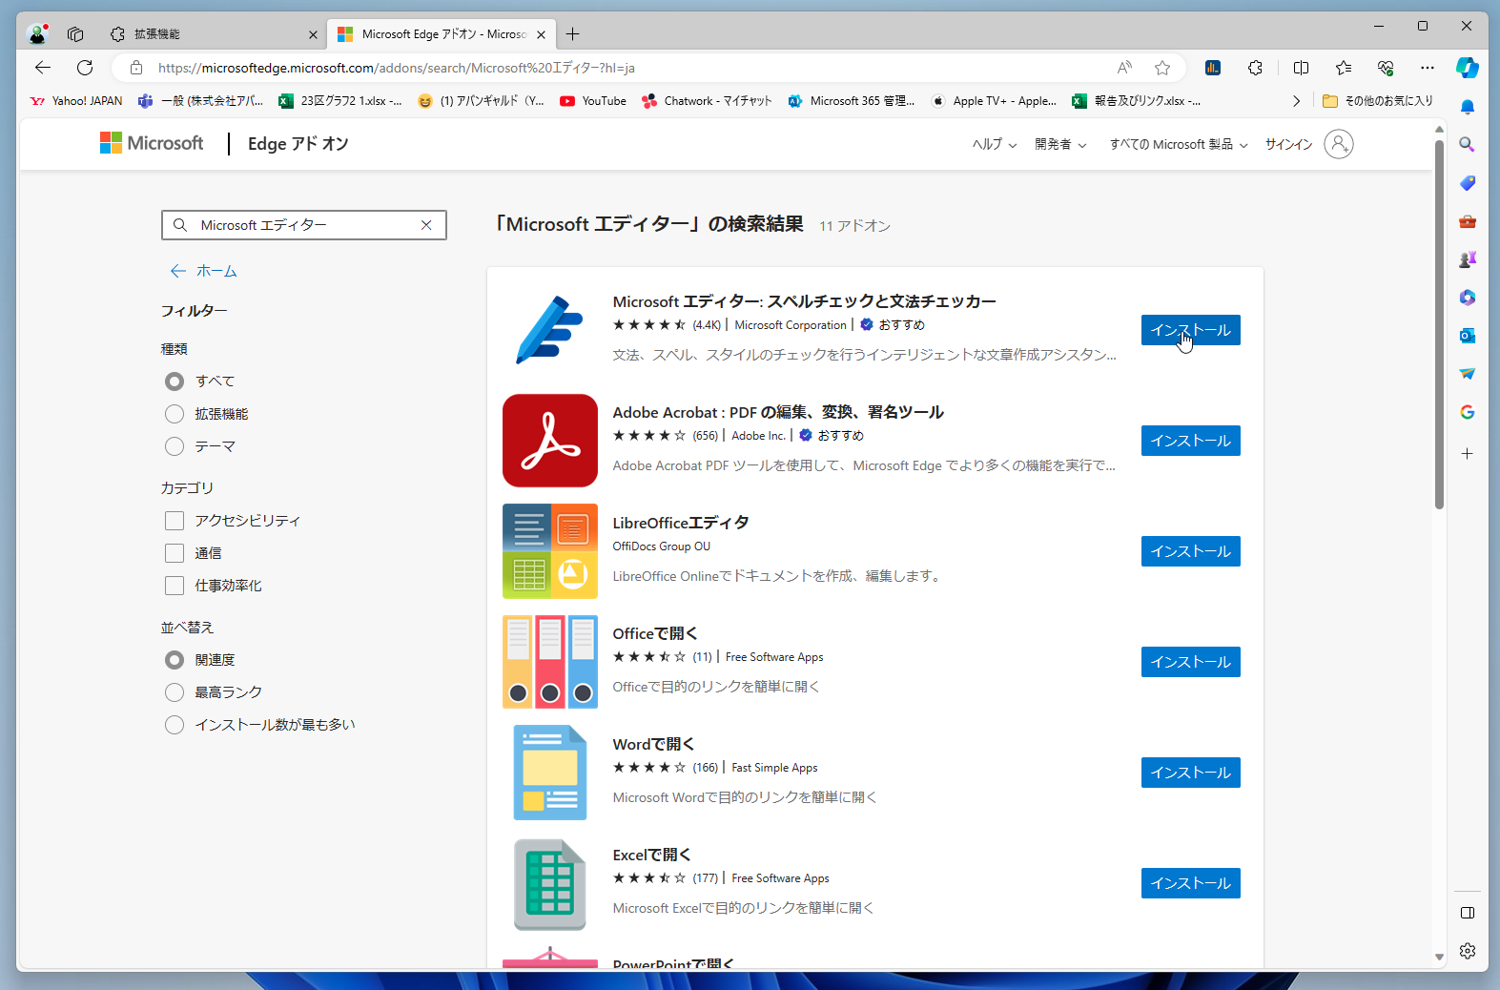Image resolution: width=1500 pixels, height=990 pixels.
Task: Open the new tab plus button
Action: pos(572,34)
